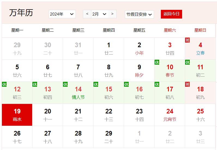Click the 班 badge on February 4
217x150 pixels.
(187, 40)
